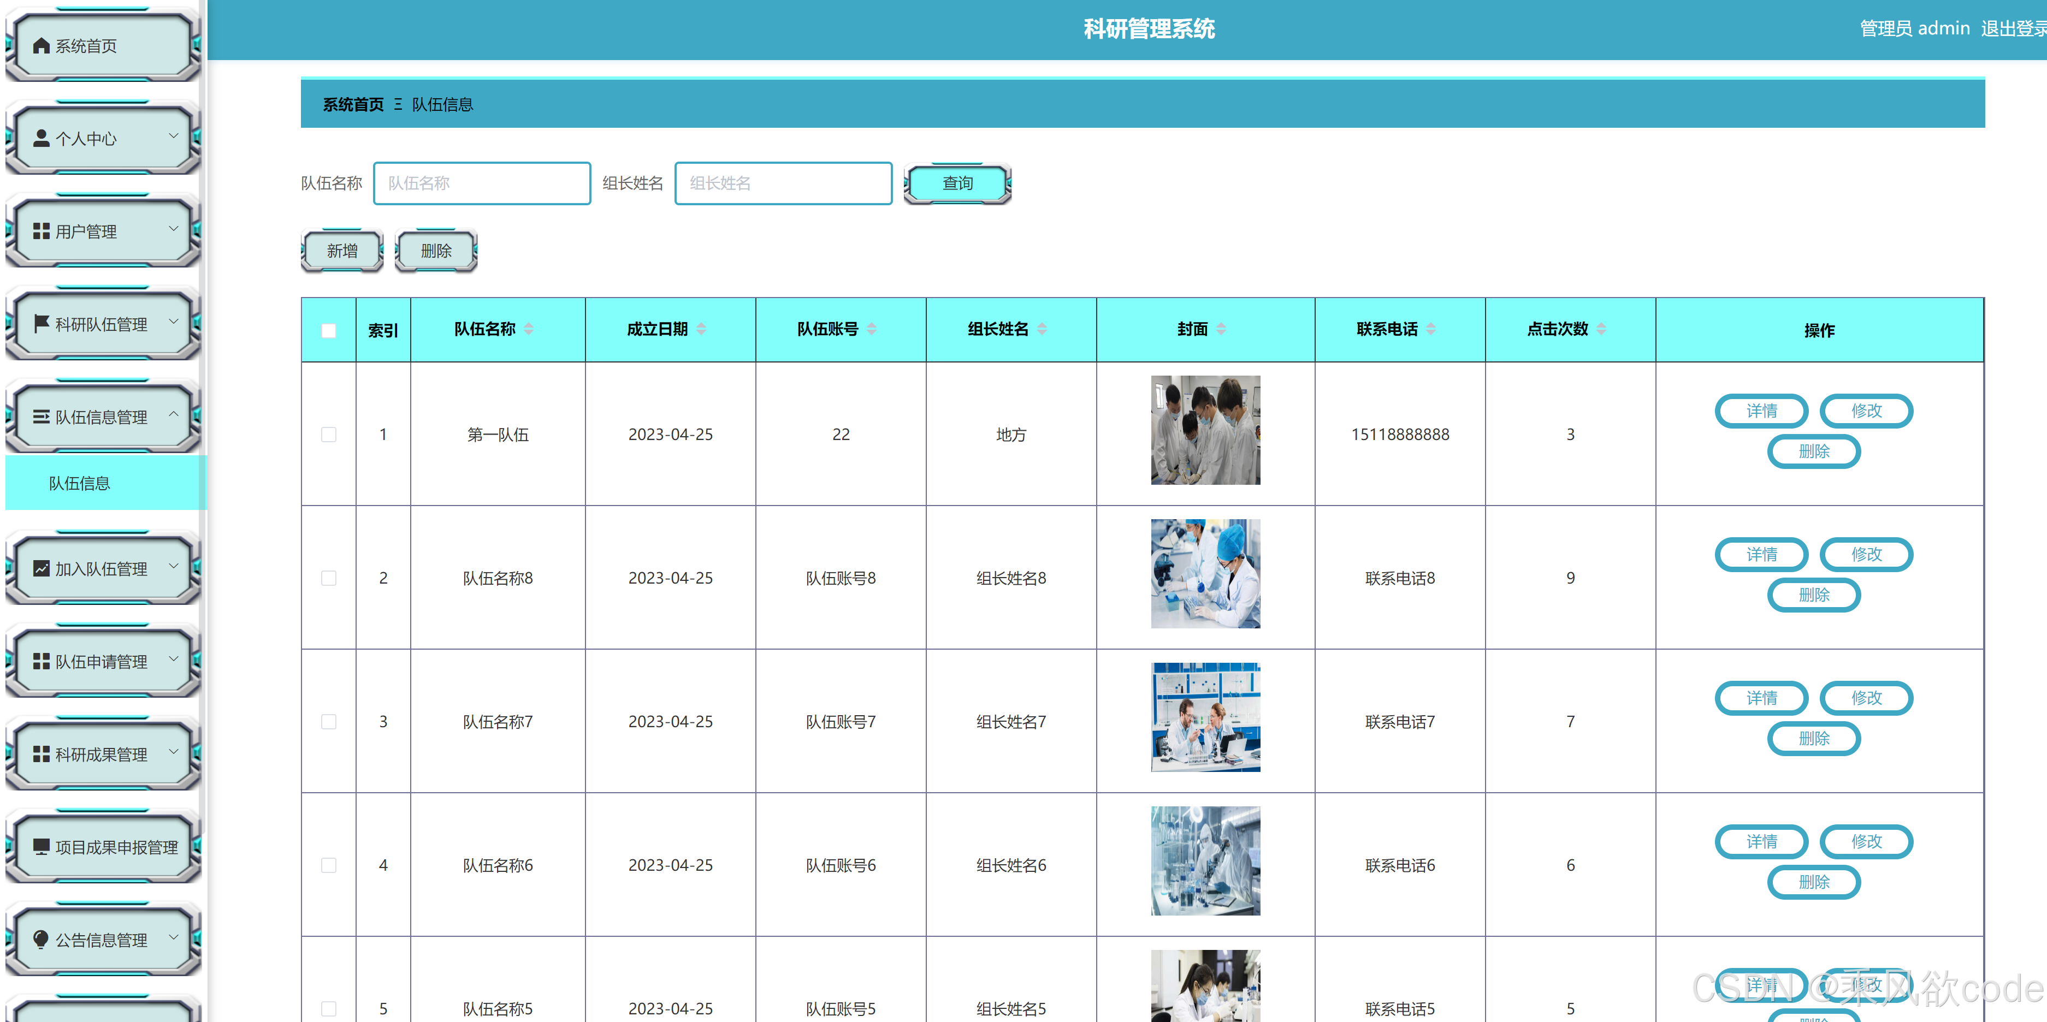The width and height of the screenshot is (2047, 1022).
Task: Check the box for row 第一队伍
Action: pos(328,435)
